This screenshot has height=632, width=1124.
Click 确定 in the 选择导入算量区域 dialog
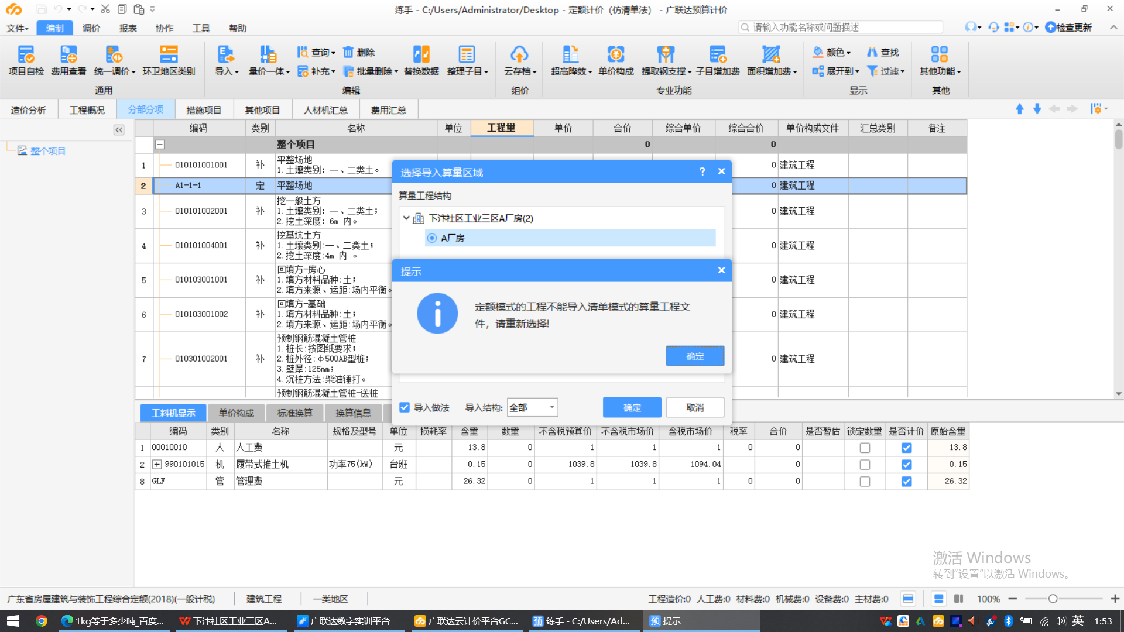(632, 407)
